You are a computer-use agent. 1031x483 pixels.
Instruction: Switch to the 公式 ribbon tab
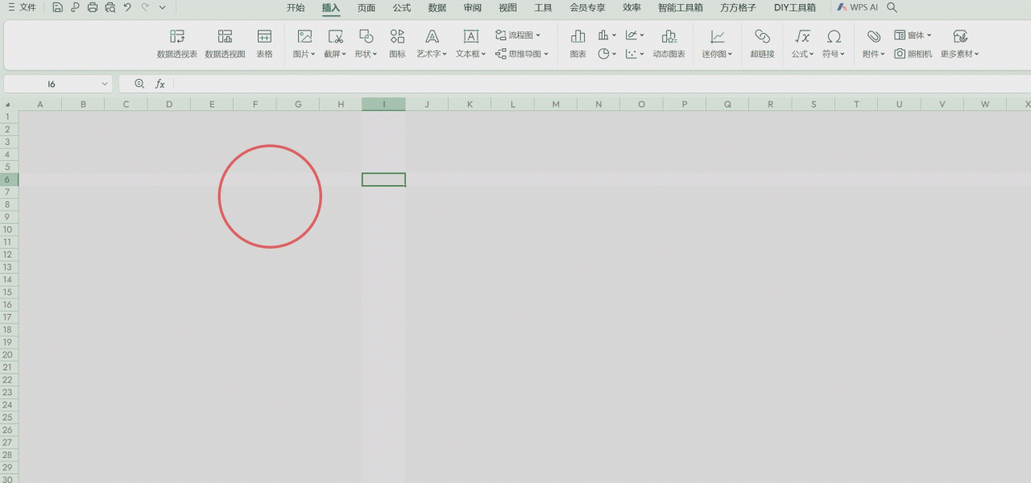coord(402,8)
